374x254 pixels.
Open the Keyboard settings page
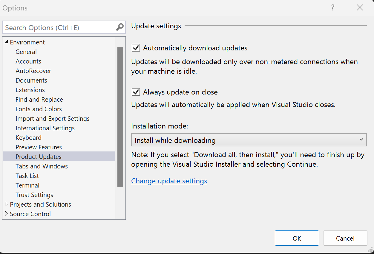coord(28,137)
